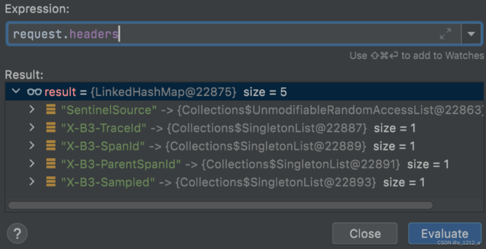This screenshot has height=249, width=486.
Task: Click the horizontal scrollbar in results
Action: 220,205
